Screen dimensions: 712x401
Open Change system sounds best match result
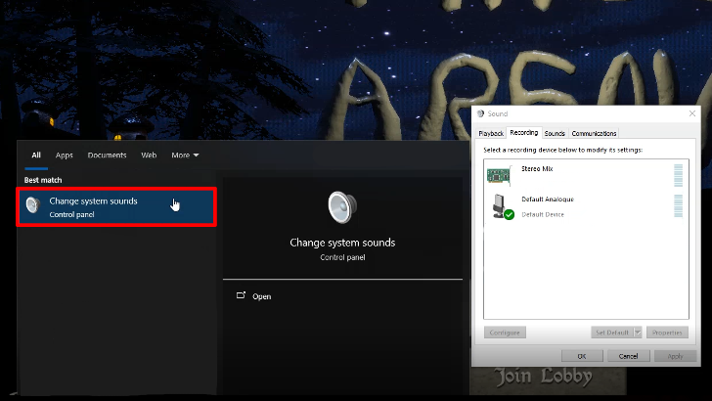116,207
